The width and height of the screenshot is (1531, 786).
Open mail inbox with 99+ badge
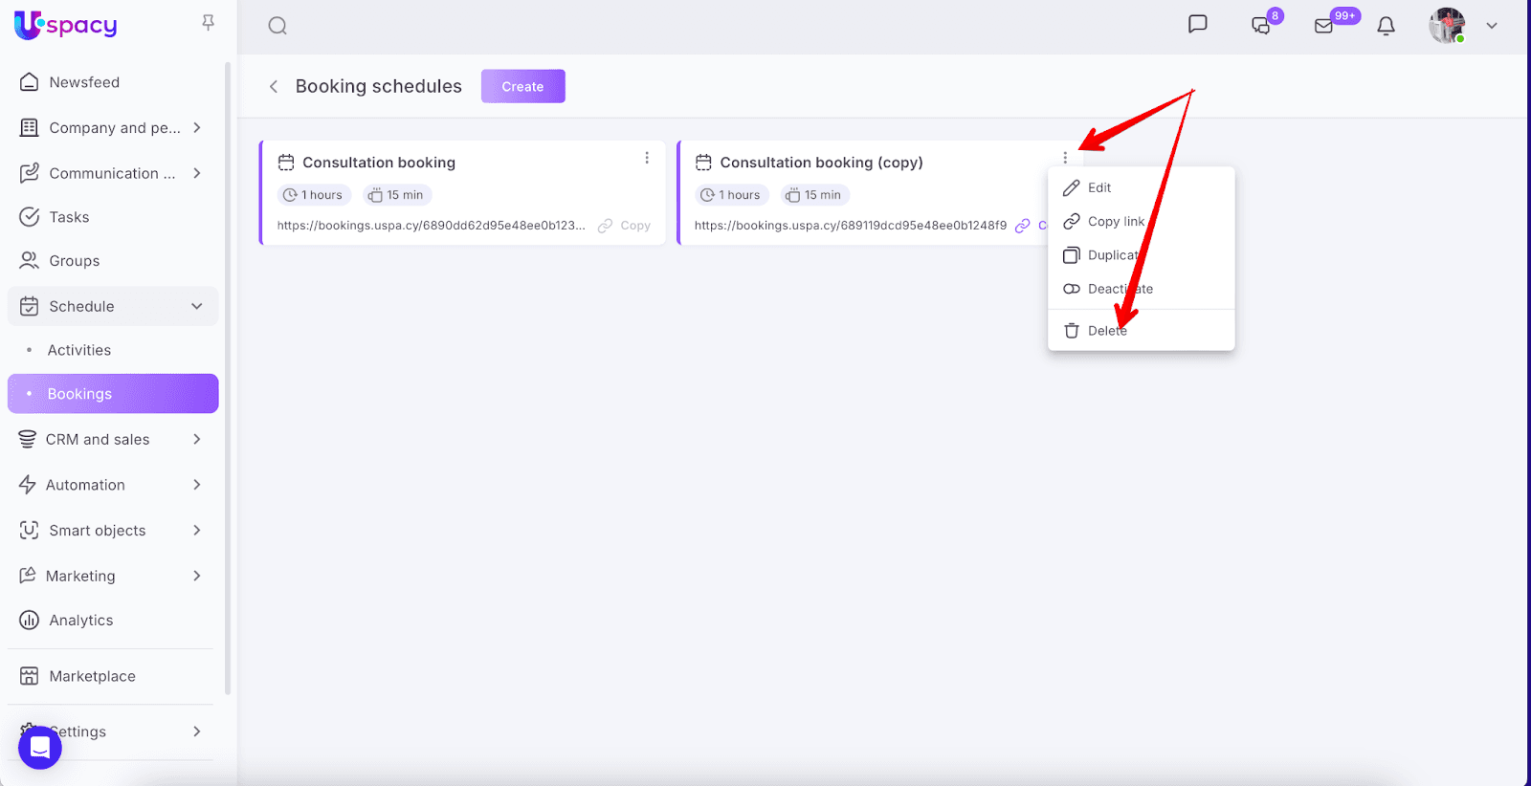(x=1324, y=26)
